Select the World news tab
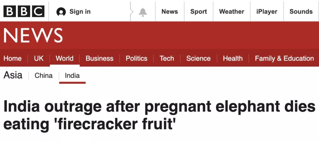Screen dimensions: 319x142 64,59
